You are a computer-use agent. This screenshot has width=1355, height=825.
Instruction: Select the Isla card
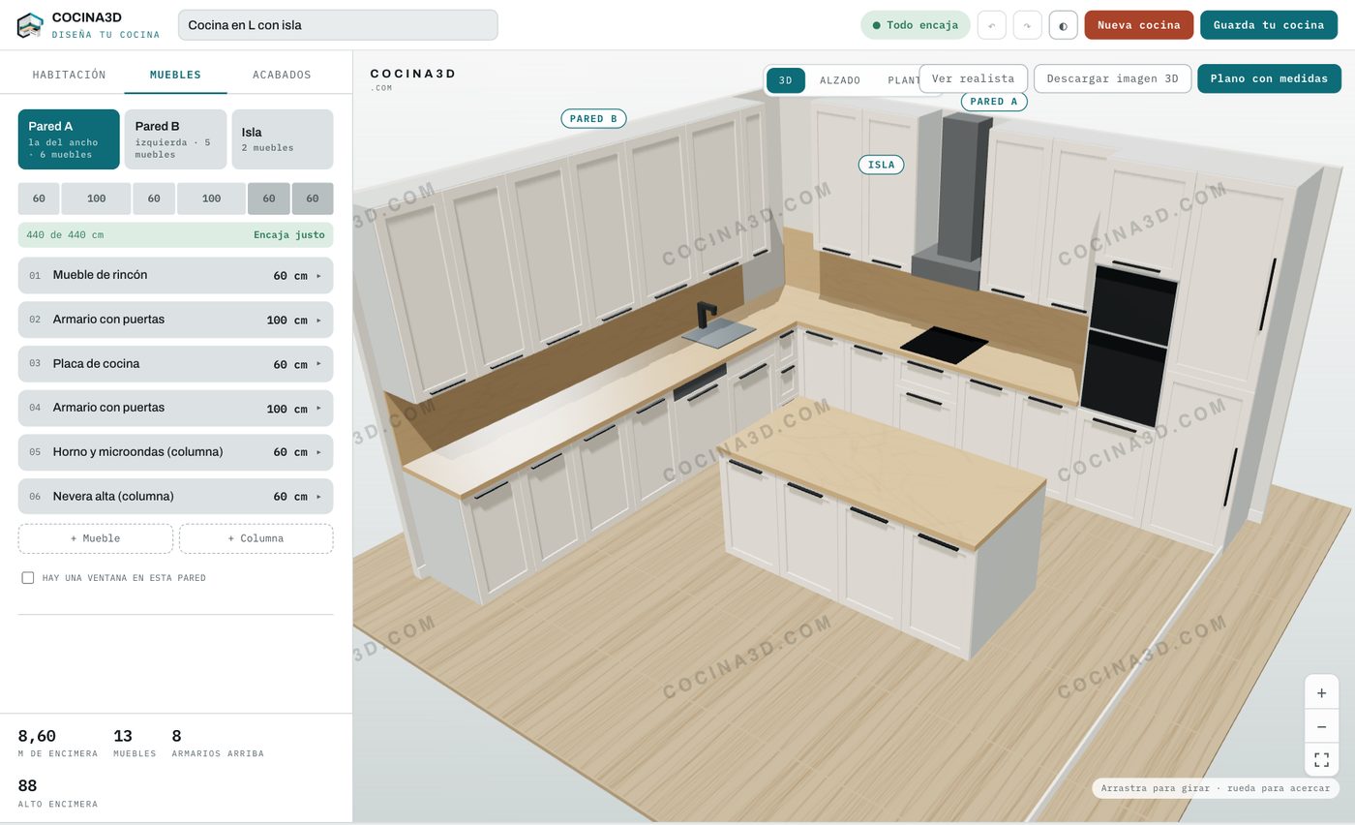point(282,139)
